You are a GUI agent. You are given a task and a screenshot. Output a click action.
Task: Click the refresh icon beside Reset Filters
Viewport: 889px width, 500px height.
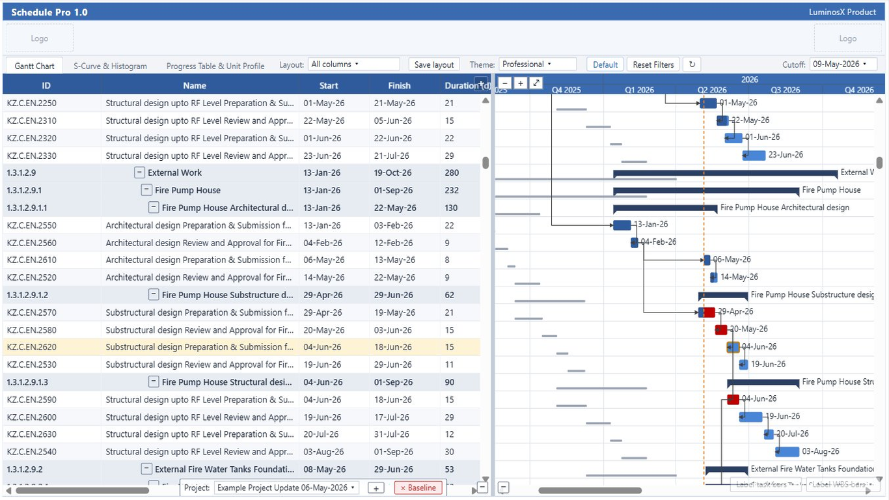coord(692,64)
